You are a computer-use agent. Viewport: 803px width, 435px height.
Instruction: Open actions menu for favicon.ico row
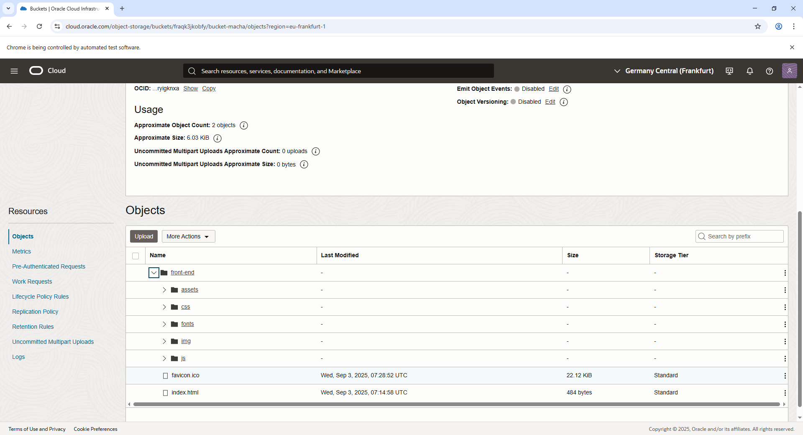pyautogui.click(x=785, y=376)
